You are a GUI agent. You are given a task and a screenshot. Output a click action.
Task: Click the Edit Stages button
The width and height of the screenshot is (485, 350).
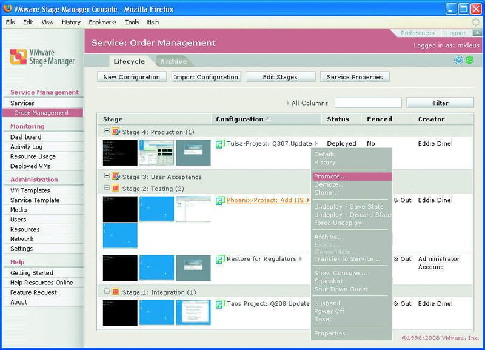(x=280, y=77)
